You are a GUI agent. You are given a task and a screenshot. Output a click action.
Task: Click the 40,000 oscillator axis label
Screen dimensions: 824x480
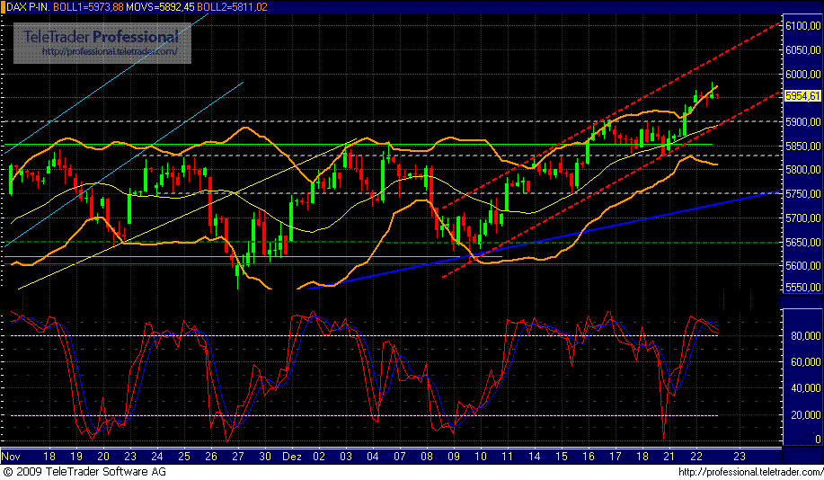click(x=806, y=388)
